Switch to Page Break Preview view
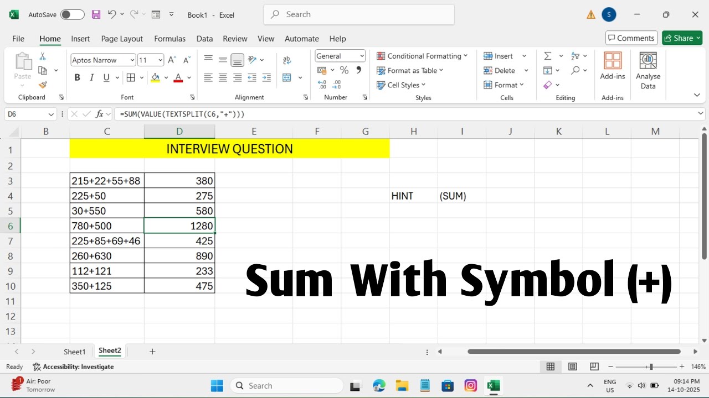Screen dimensions: 709x398 point(594,366)
